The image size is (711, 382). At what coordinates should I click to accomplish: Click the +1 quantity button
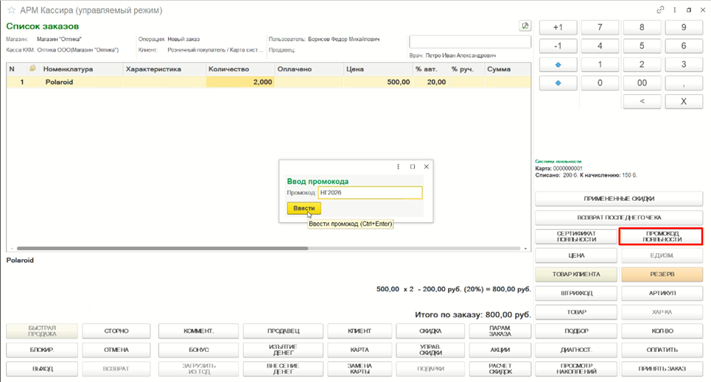coord(558,27)
